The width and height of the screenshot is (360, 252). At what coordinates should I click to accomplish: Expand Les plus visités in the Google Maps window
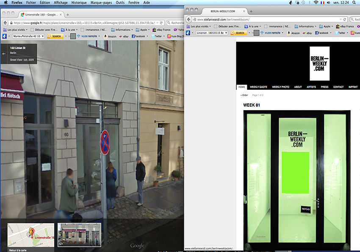tap(15, 30)
